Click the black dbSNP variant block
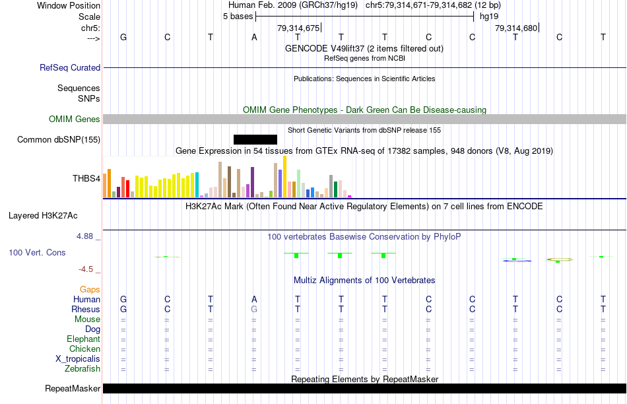This screenshot has width=627, height=404. 255,139
